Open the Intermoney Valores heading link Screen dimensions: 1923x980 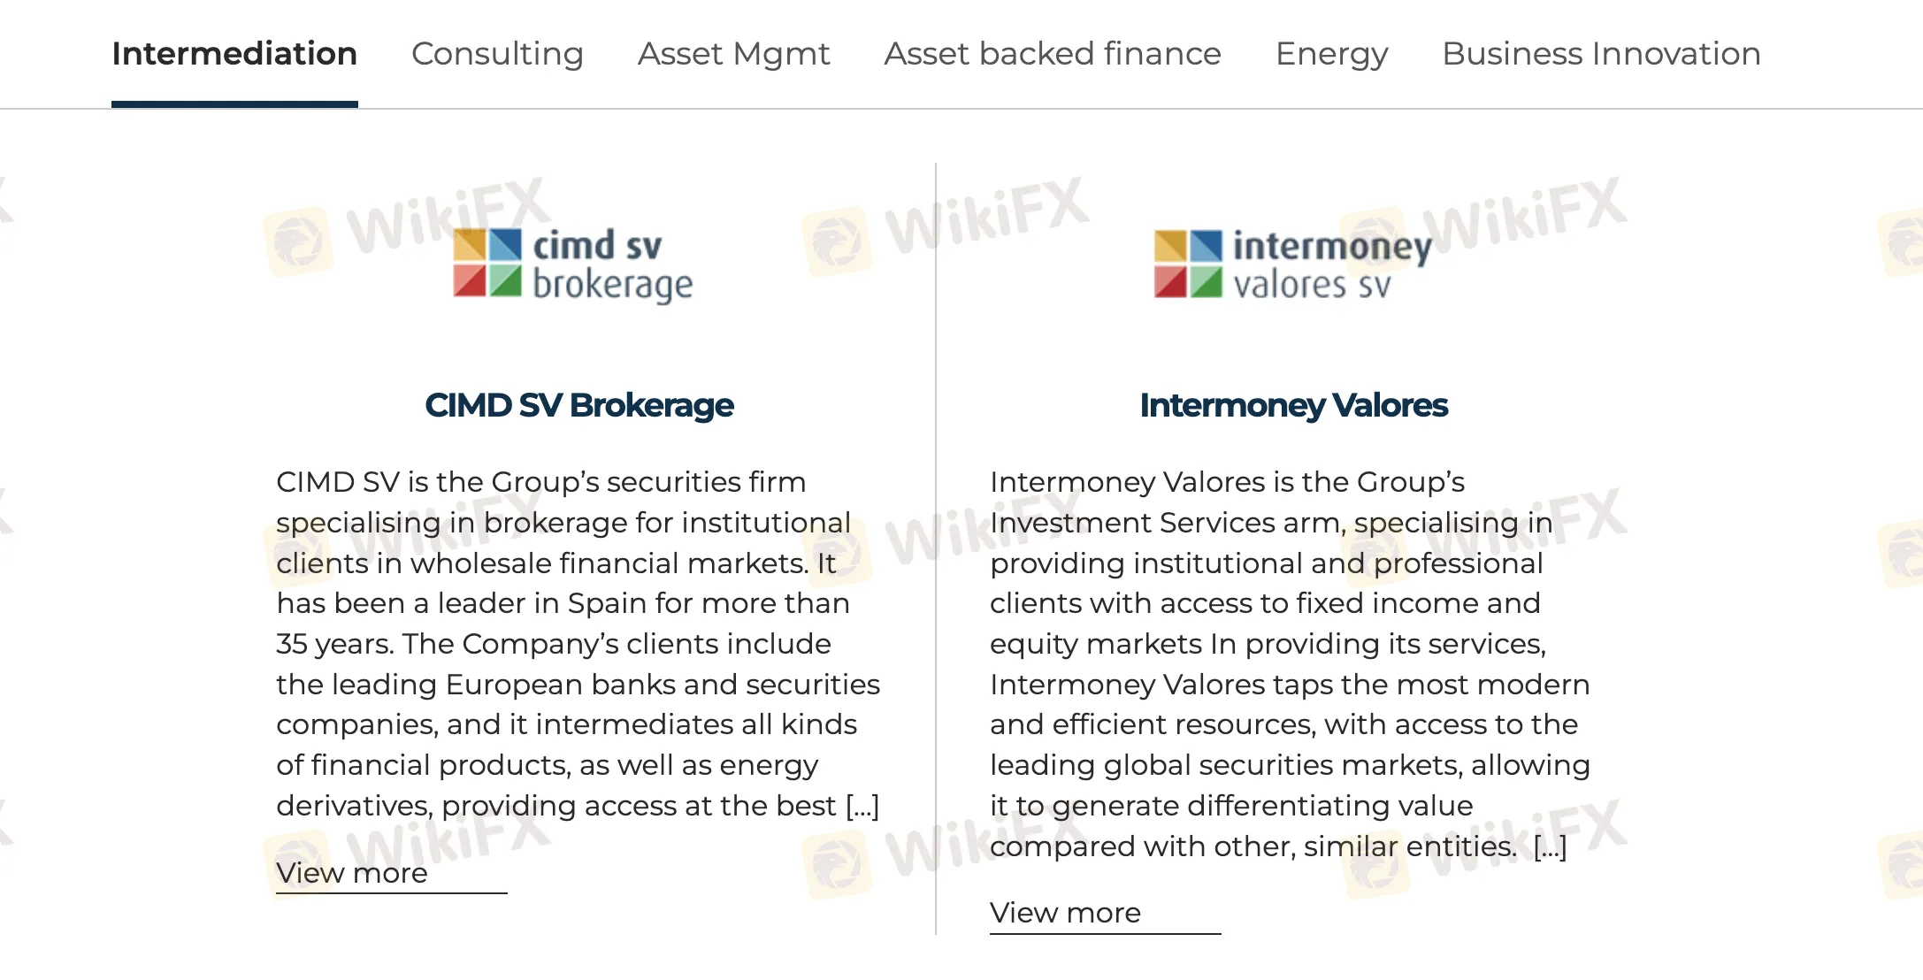(1293, 405)
